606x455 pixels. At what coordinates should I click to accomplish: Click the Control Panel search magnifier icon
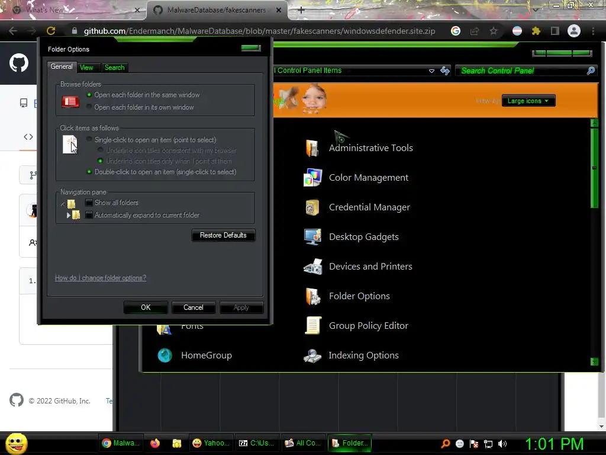tap(591, 71)
